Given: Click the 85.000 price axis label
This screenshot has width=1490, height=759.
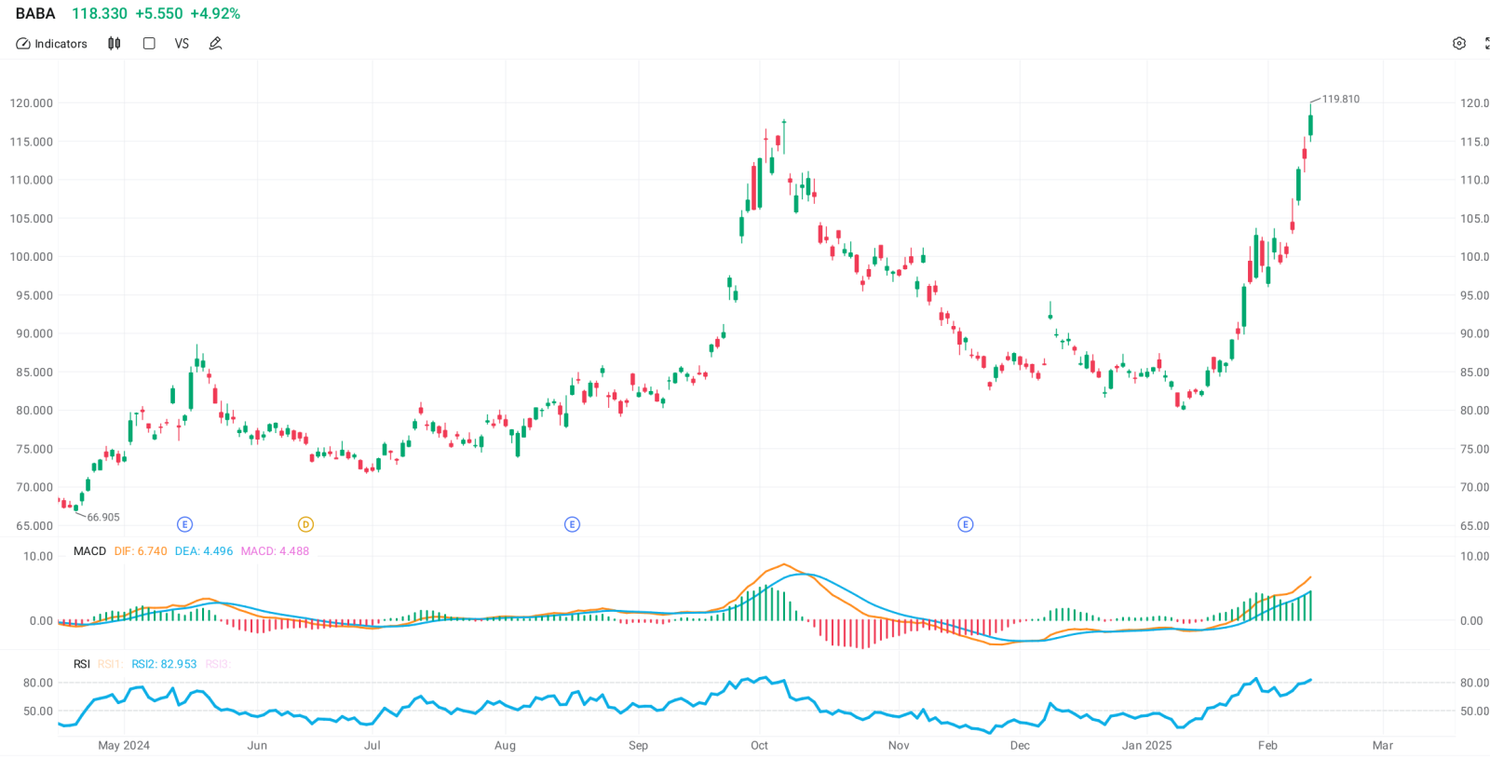Looking at the screenshot, I should point(34,372).
